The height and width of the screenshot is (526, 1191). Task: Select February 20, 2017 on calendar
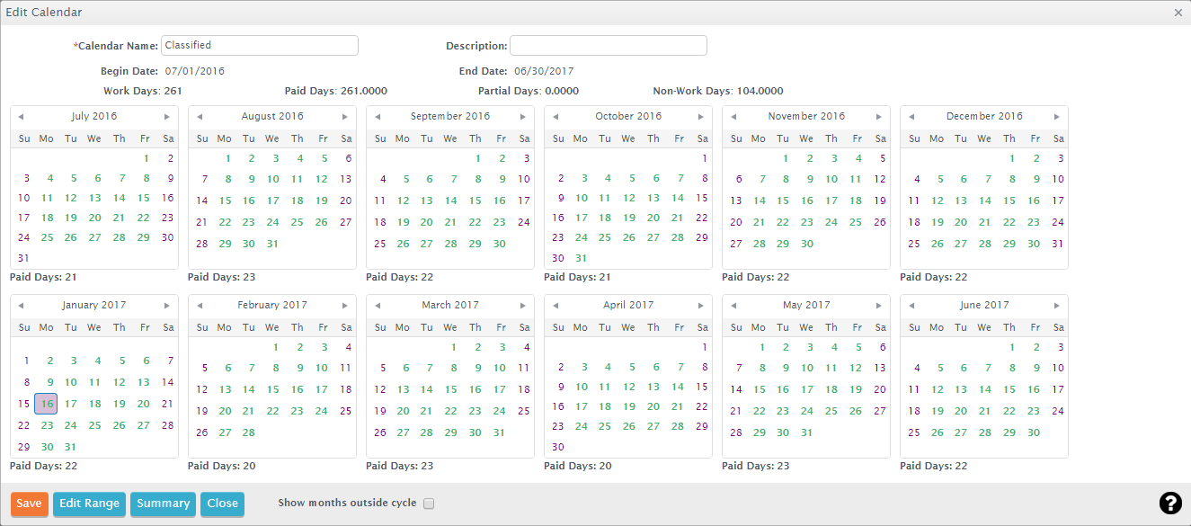click(x=225, y=411)
